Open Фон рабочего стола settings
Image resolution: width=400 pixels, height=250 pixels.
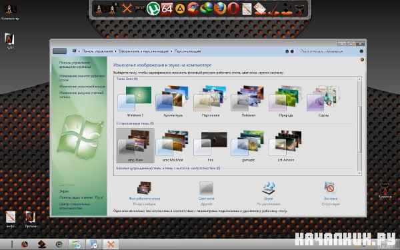click(145, 193)
